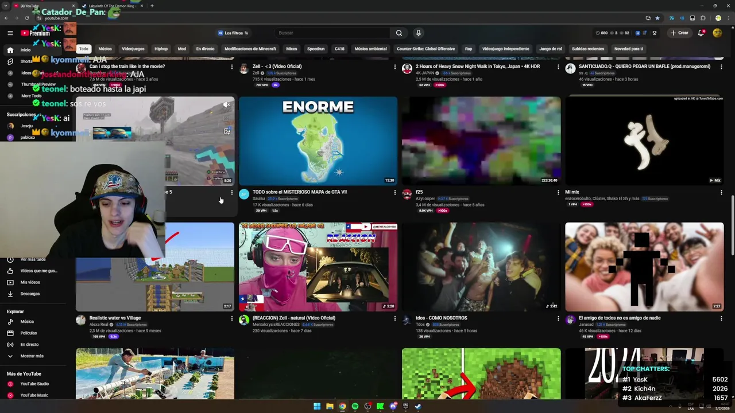Open options menu for f25 video
Viewport: 735px width, 413px height.
558,193
